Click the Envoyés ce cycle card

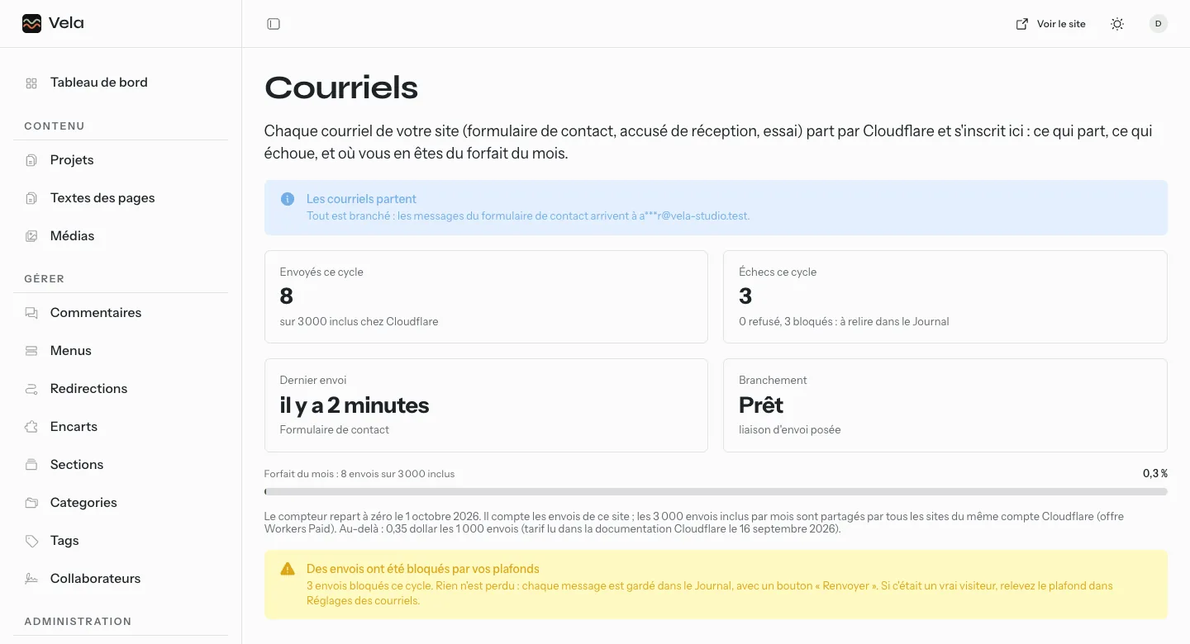(486, 296)
